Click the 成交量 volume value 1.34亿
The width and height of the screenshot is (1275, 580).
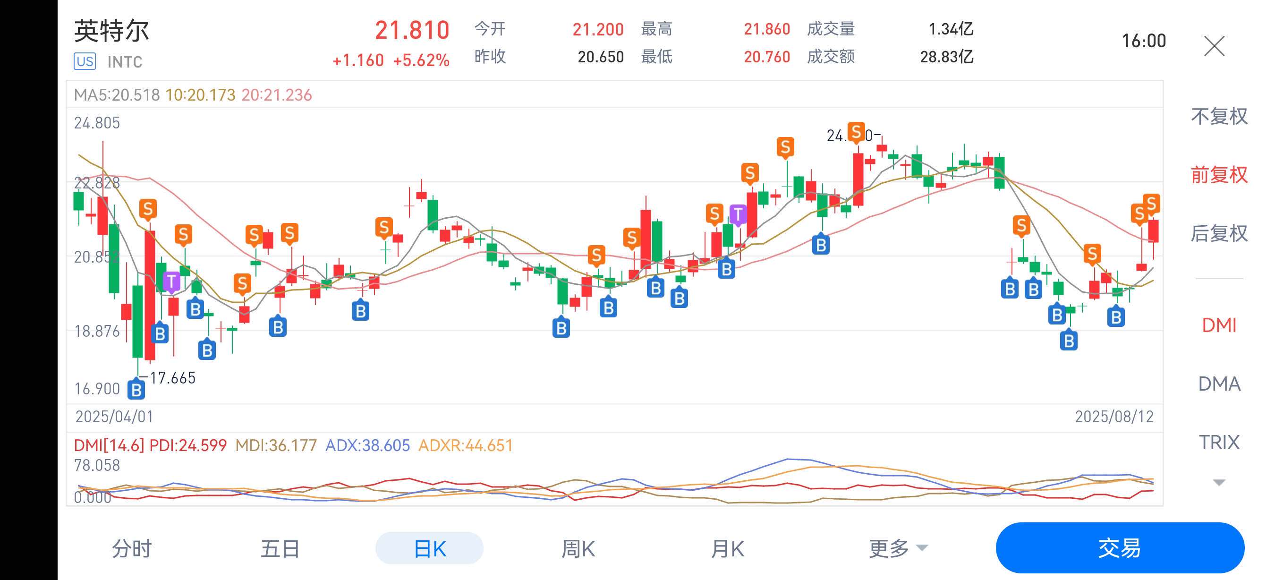(x=951, y=29)
